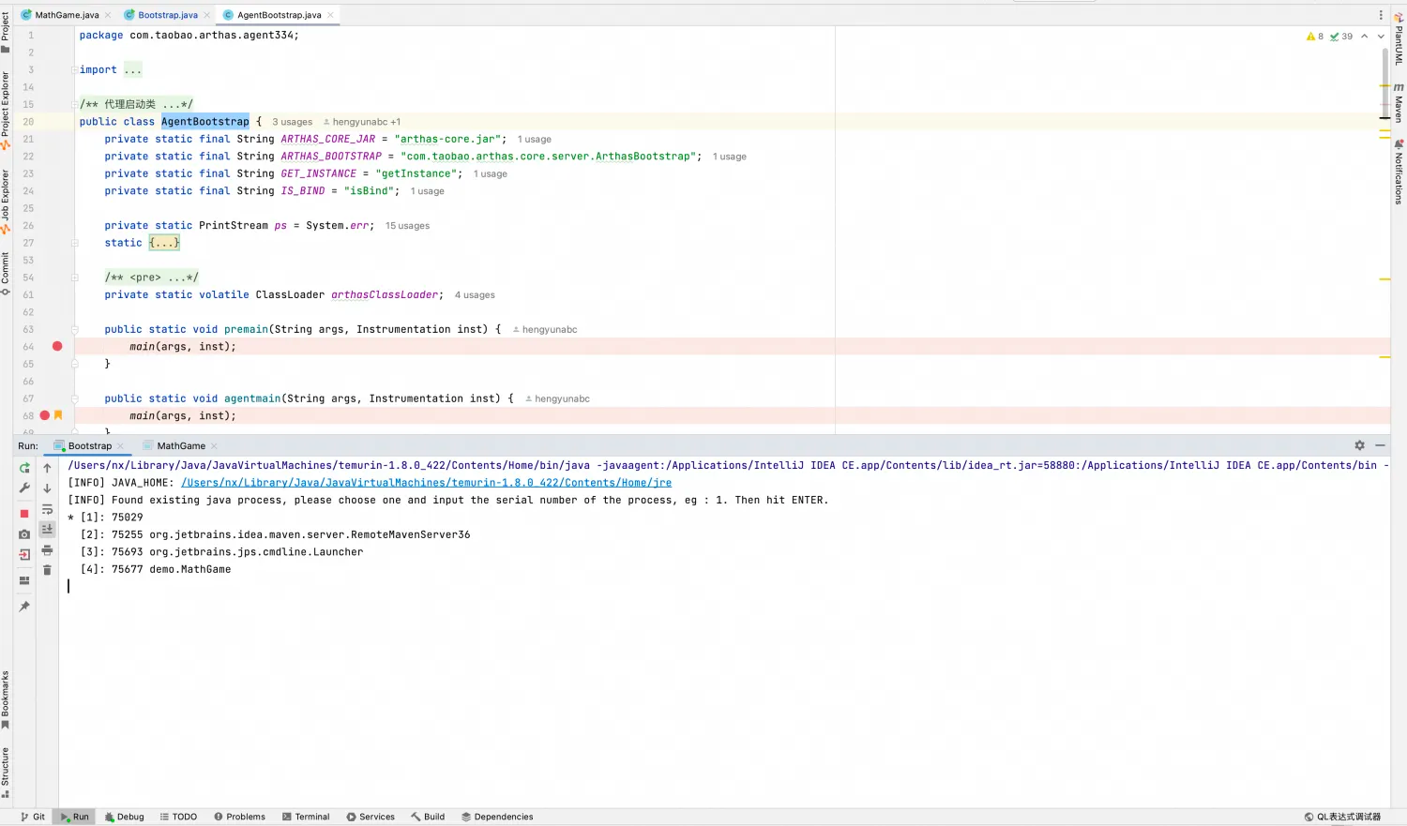Open the Project tool window
The image size is (1407, 826).
point(6,32)
